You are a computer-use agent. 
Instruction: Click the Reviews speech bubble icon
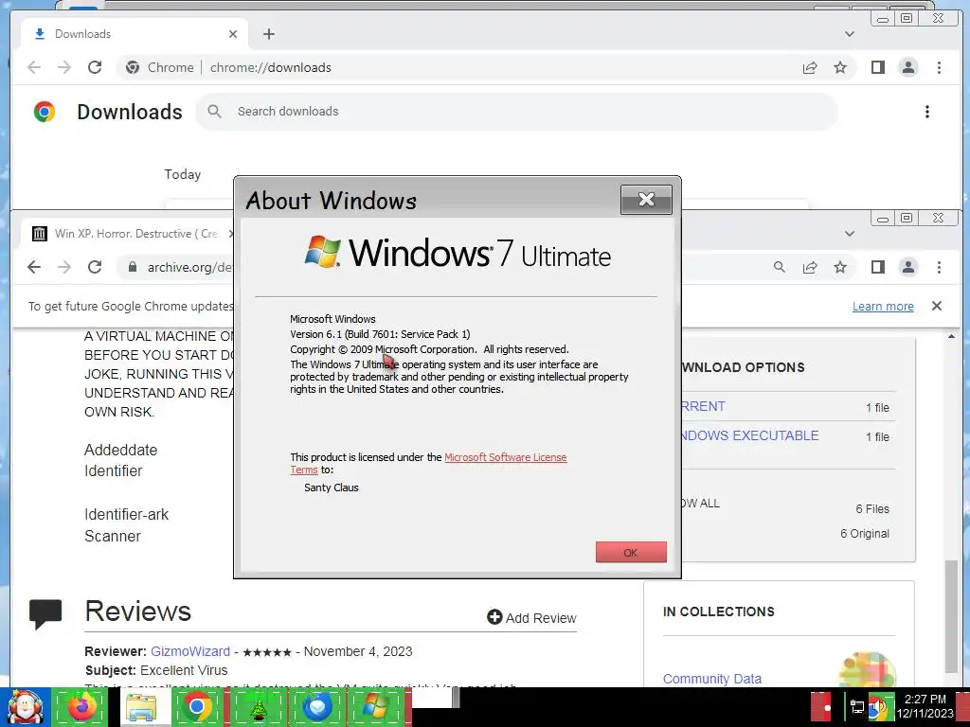45,613
